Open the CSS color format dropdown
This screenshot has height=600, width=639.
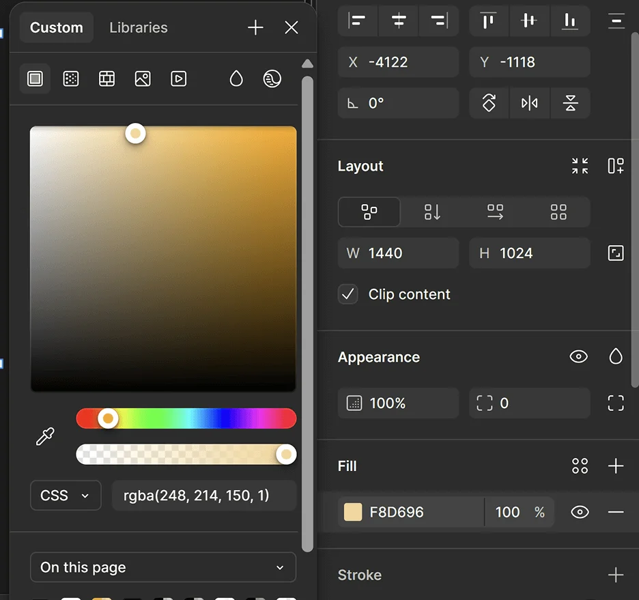[x=66, y=496]
